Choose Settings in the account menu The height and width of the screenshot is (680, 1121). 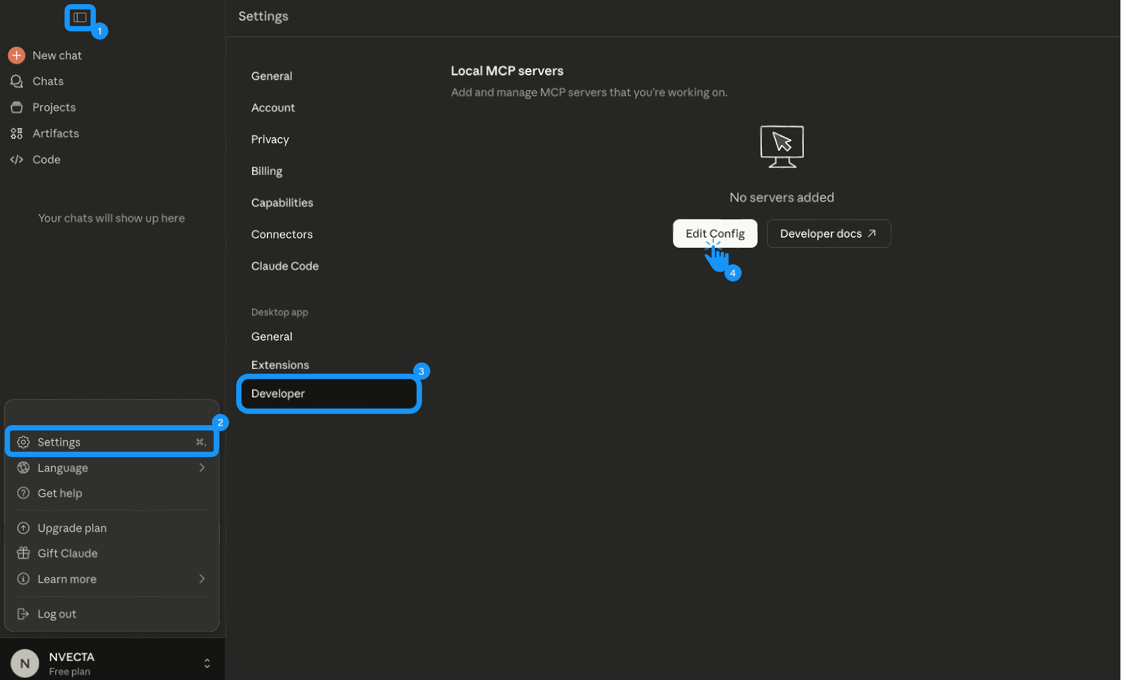coord(112,442)
